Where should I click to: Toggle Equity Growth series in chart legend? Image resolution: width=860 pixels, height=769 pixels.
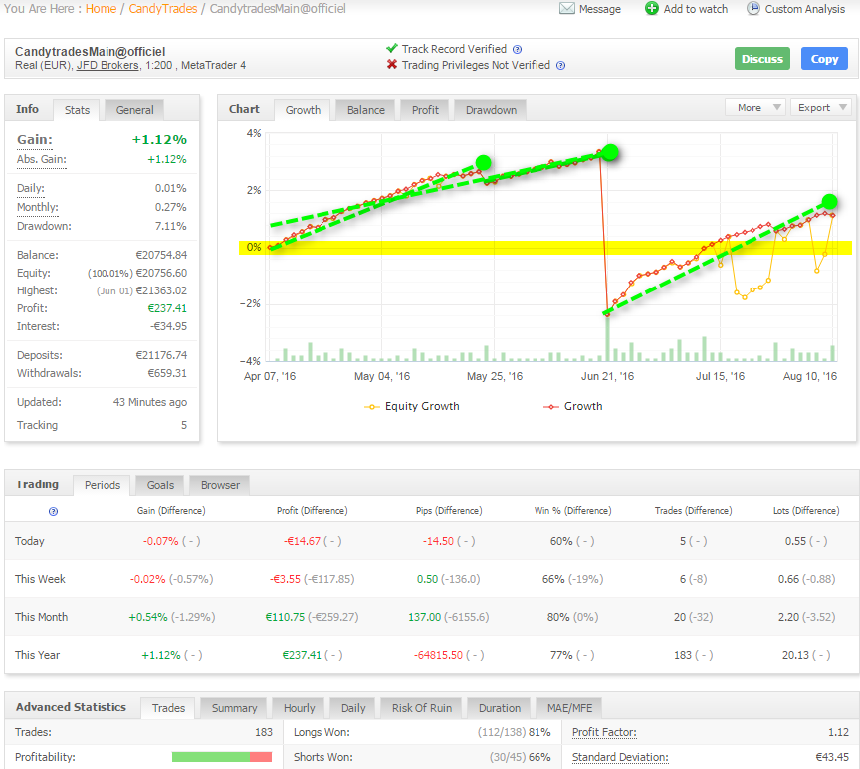coord(412,406)
